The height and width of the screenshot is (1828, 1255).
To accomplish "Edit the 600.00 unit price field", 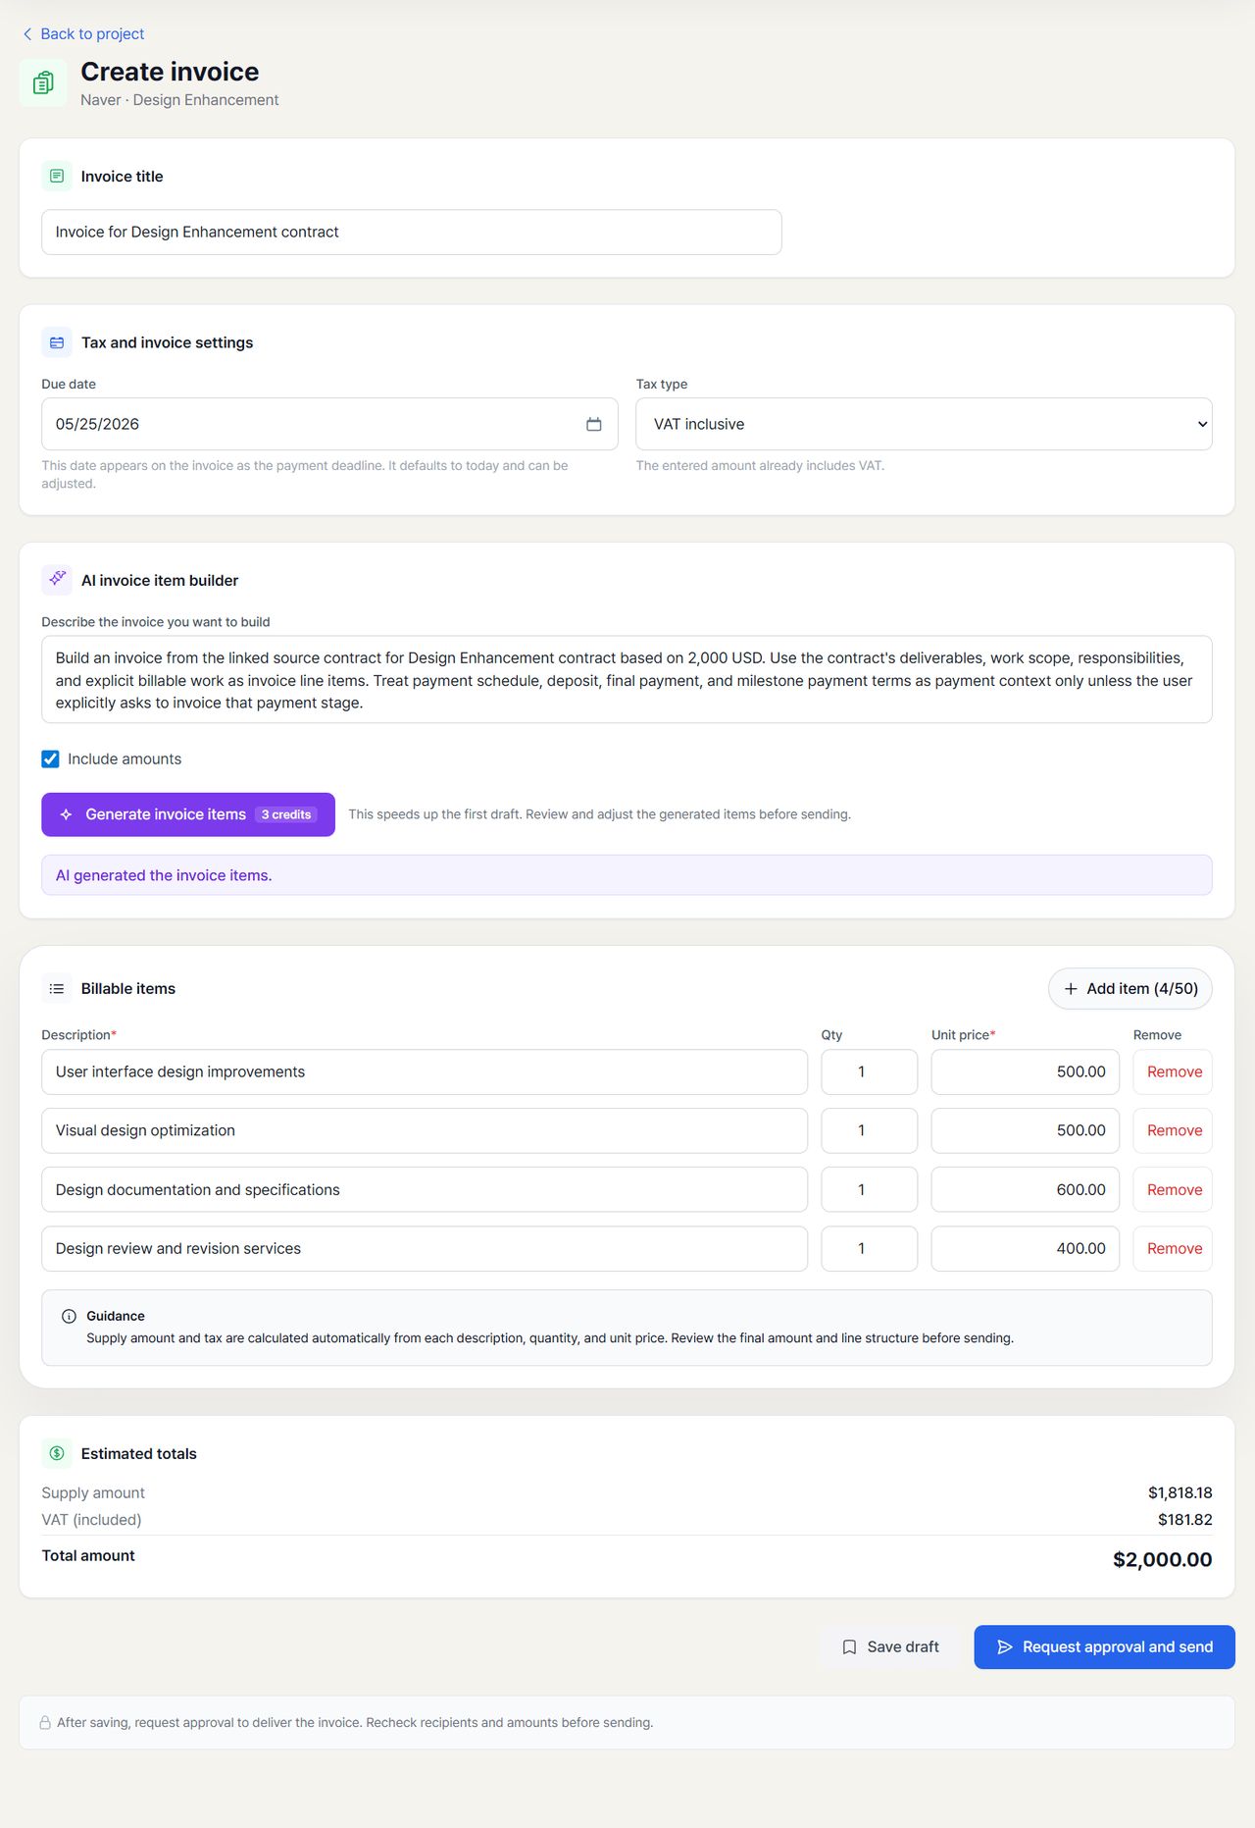I will (x=1025, y=1189).
